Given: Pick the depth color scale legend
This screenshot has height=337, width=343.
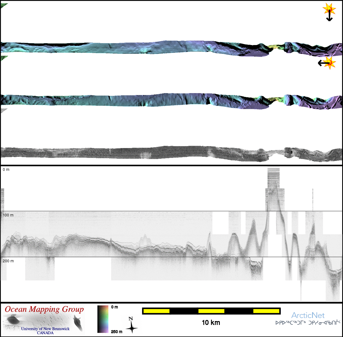Looking at the screenshot, I should (x=103, y=319).
